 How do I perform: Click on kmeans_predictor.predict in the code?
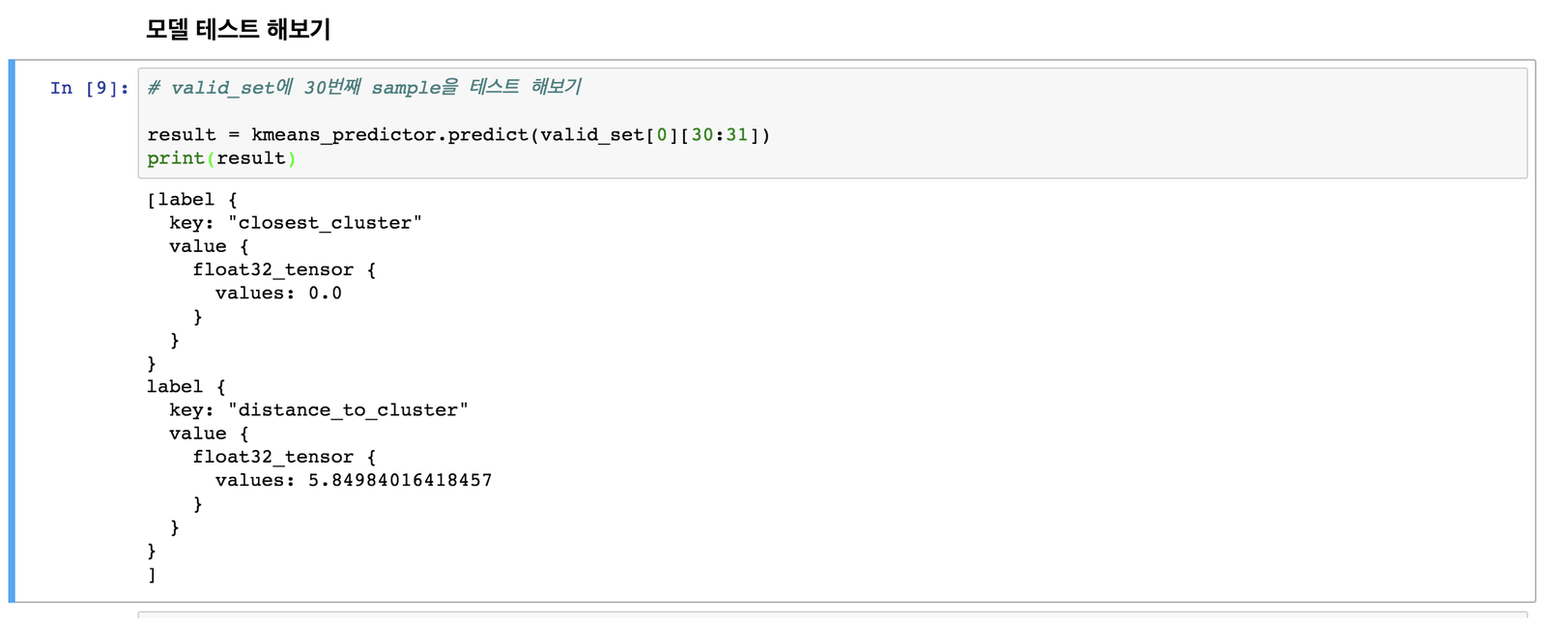click(x=389, y=135)
